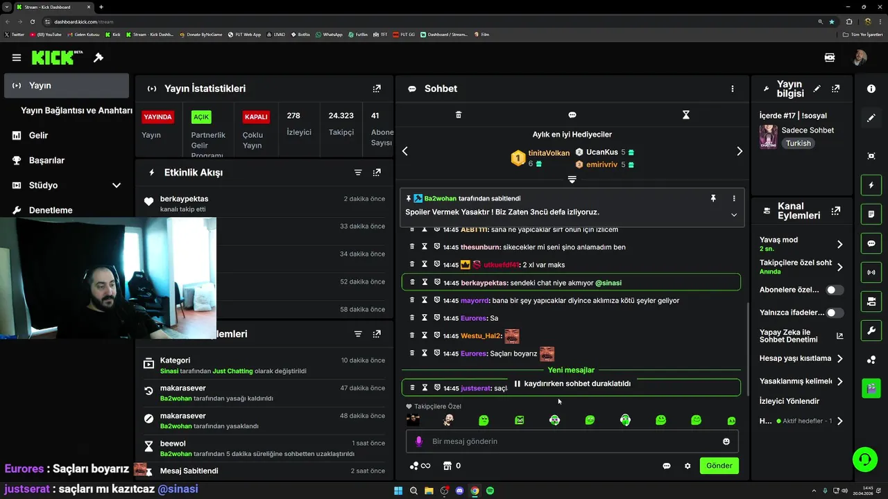This screenshot has height=499, width=888.
Task: Open Spotify from the Windows taskbar
Action: click(x=490, y=491)
